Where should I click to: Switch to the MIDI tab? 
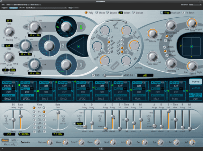(x=14, y=140)
